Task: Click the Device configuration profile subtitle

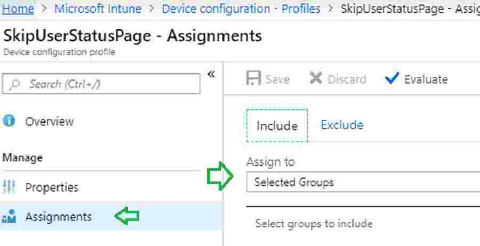Action: (59, 52)
